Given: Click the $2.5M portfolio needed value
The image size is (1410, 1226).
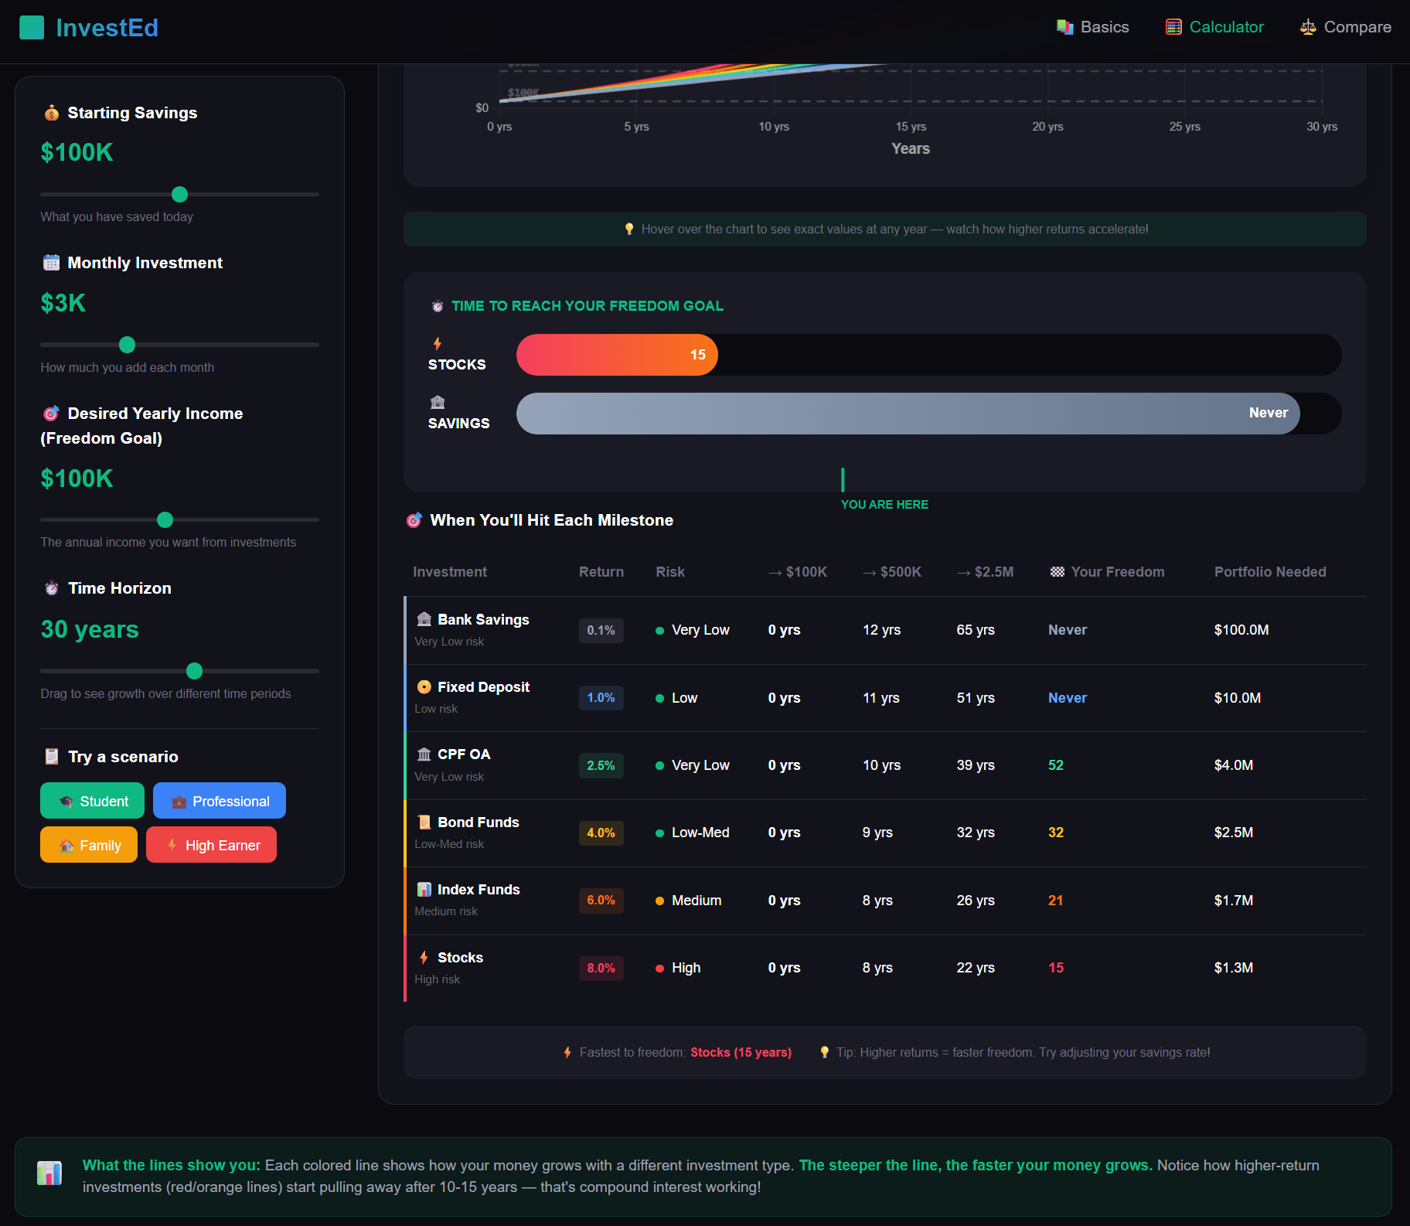Looking at the screenshot, I should pyautogui.click(x=1234, y=833).
